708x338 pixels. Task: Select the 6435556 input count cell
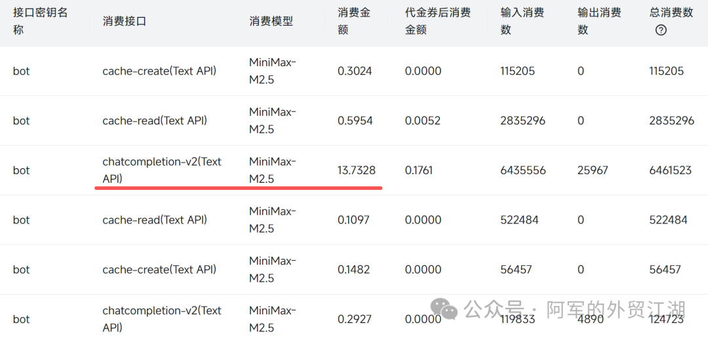[523, 170]
